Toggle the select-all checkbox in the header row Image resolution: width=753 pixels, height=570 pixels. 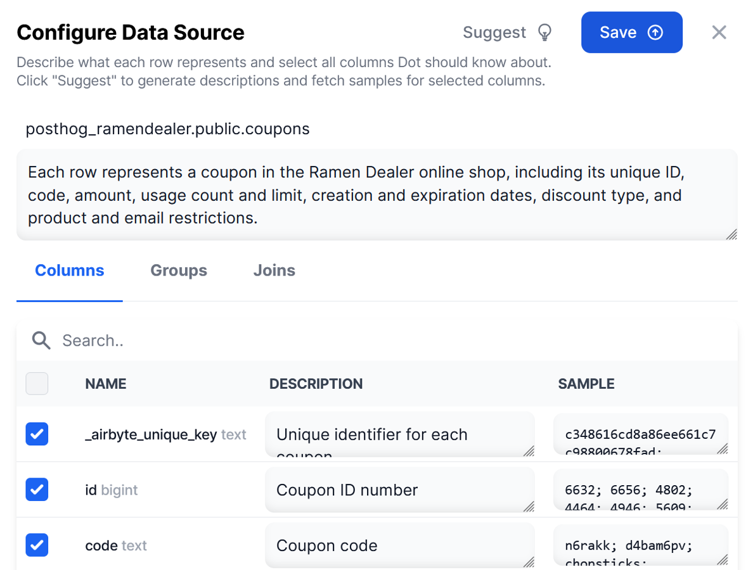coord(36,383)
